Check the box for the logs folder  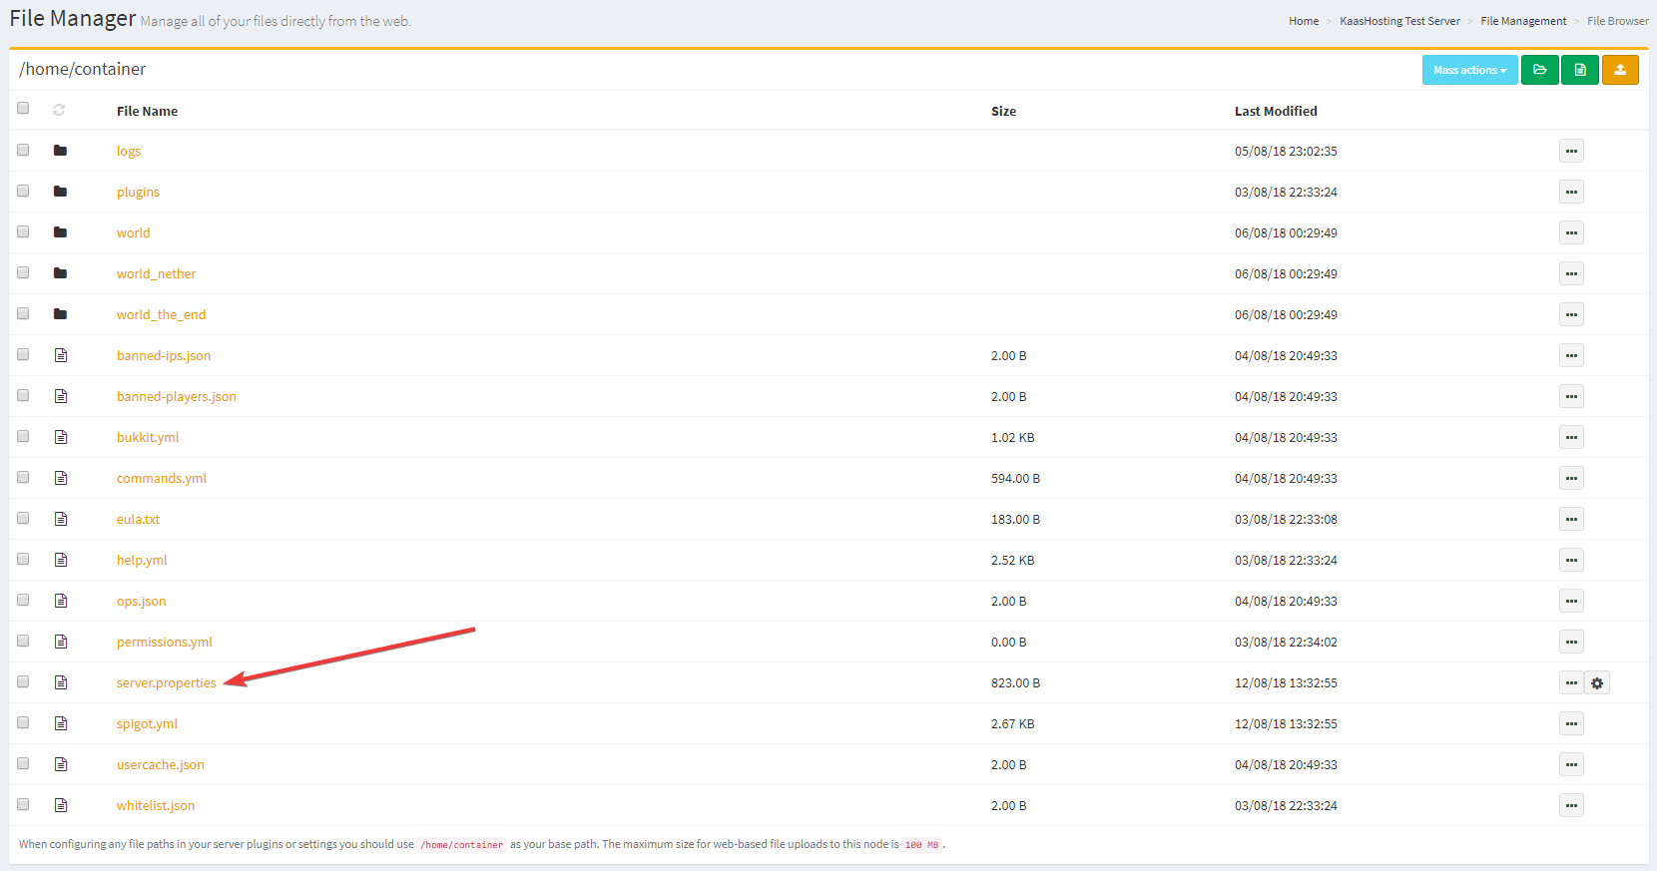tap(23, 150)
